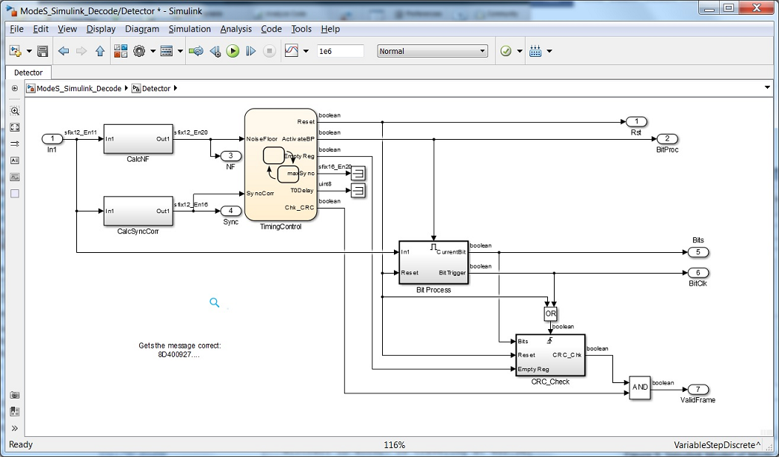Screen dimensions: 779x457
Task: Click the Model Advisor green checkmark icon
Action: pyautogui.click(x=506, y=51)
